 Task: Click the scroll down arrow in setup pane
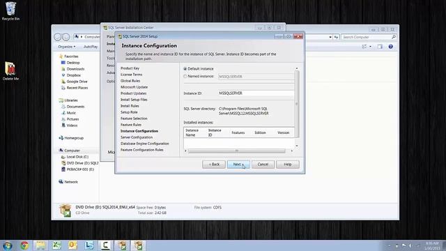[297, 146]
